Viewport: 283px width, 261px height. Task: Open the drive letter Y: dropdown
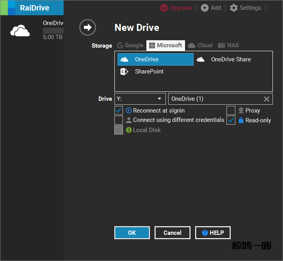tap(140, 99)
